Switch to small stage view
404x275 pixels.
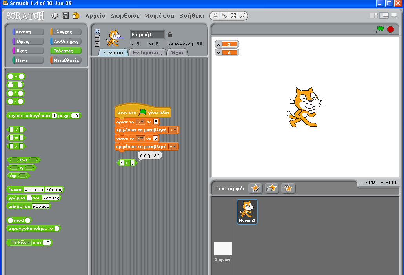click(x=373, y=16)
